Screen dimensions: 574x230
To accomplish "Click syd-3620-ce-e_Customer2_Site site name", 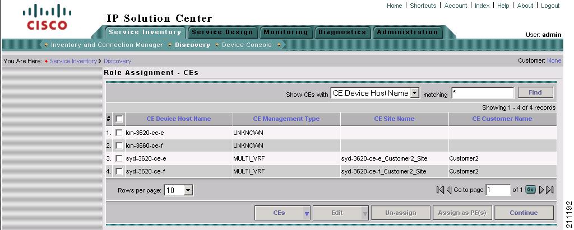I will point(385,158).
